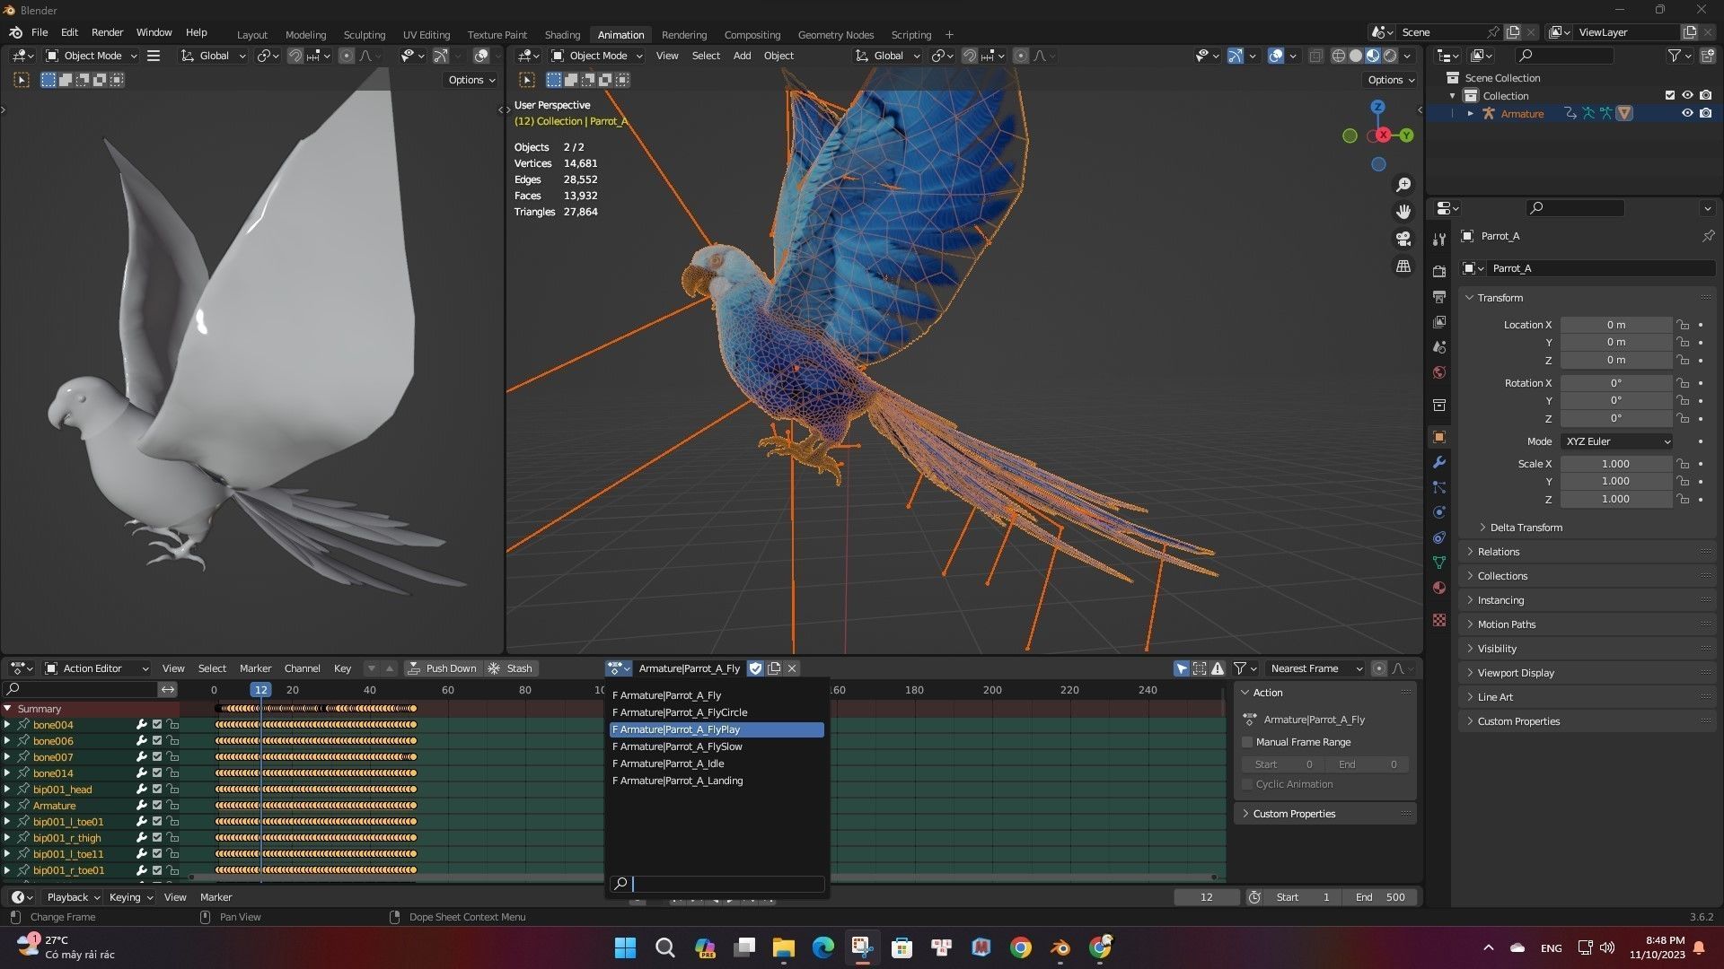Open the Scene properties tab icon
The height and width of the screenshot is (969, 1724).
coord(1439,347)
